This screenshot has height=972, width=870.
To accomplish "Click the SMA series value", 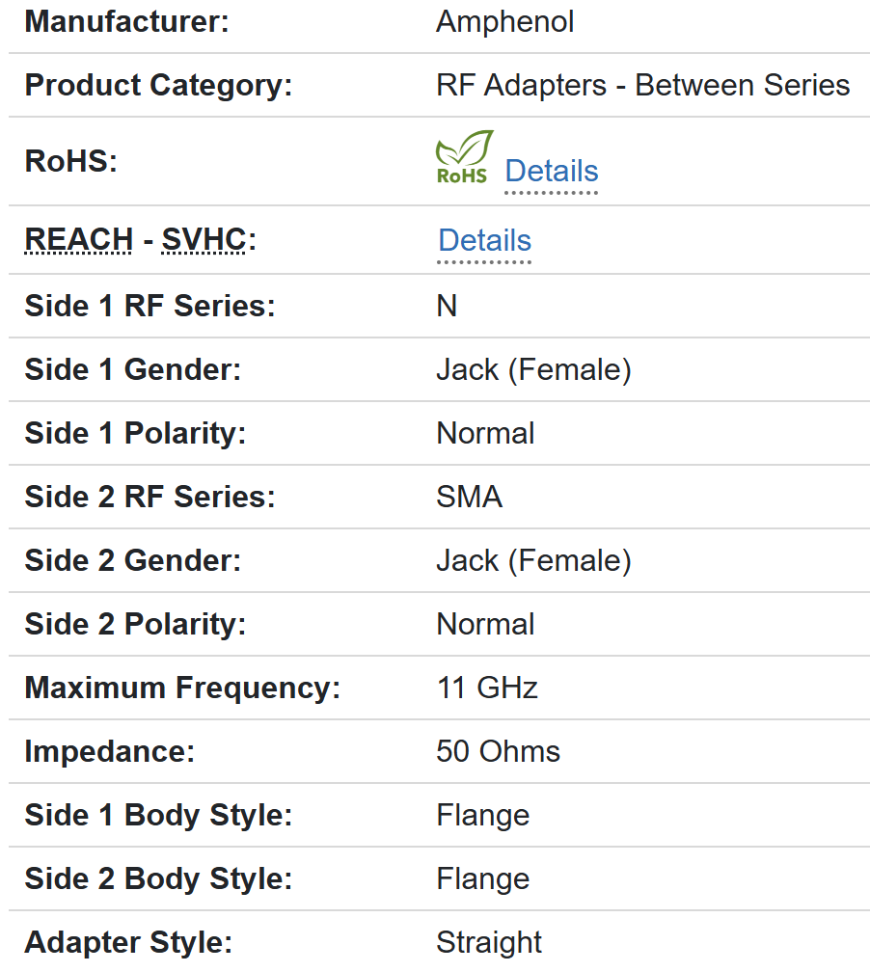I will click(x=469, y=498).
